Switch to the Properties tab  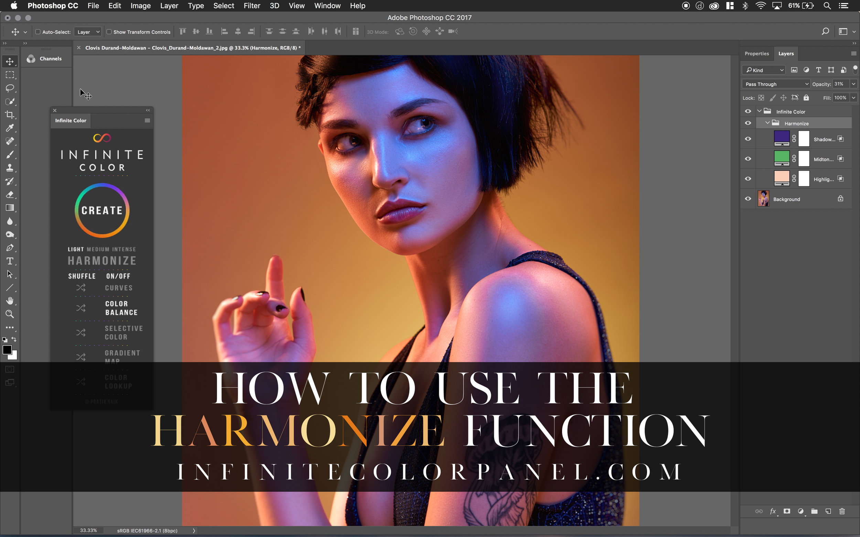(x=756, y=54)
